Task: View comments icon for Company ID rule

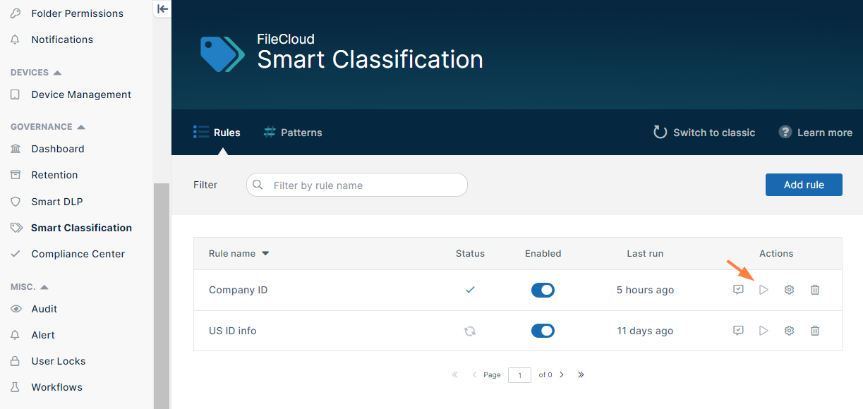Action: [x=738, y=290]
